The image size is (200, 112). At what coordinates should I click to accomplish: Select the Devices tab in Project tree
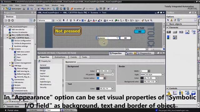pyautogui.click(x=10, y=16)
